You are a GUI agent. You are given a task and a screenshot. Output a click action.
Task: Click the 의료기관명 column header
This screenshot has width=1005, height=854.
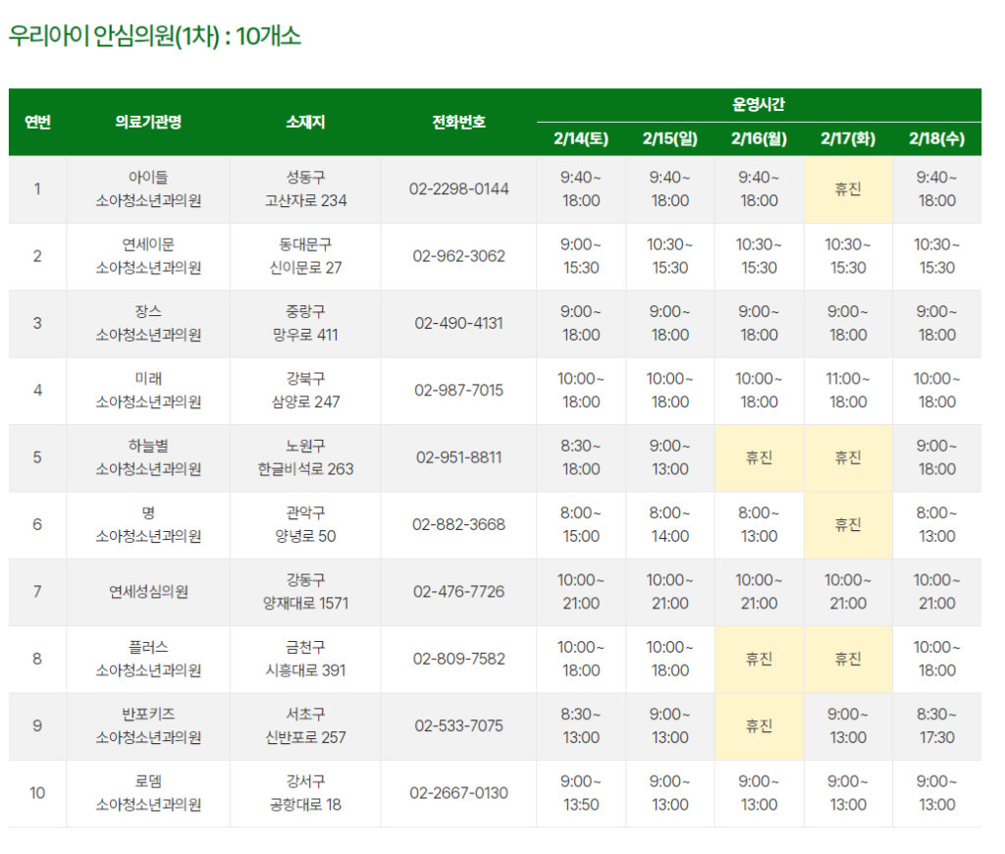click(x=148, y=123)
